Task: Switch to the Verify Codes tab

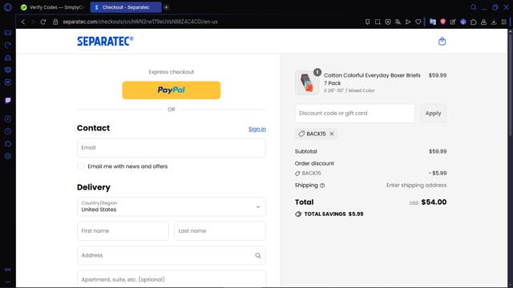Action: 53,7
